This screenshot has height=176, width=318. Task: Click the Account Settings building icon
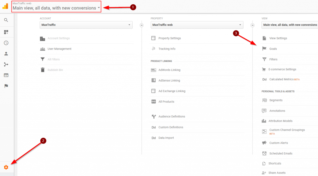42,39
